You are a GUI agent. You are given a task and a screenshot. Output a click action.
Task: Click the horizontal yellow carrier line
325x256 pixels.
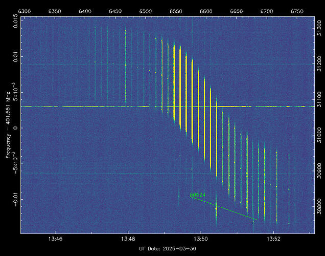tap(77, 106)
